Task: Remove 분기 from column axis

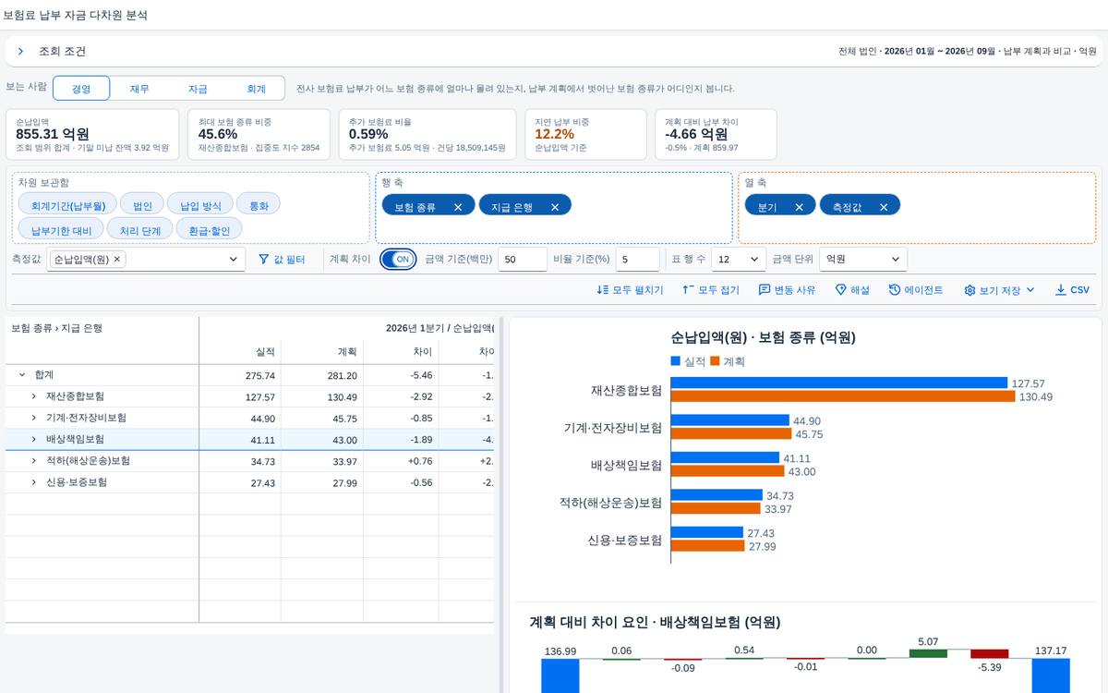Action: tap(800, 207)
